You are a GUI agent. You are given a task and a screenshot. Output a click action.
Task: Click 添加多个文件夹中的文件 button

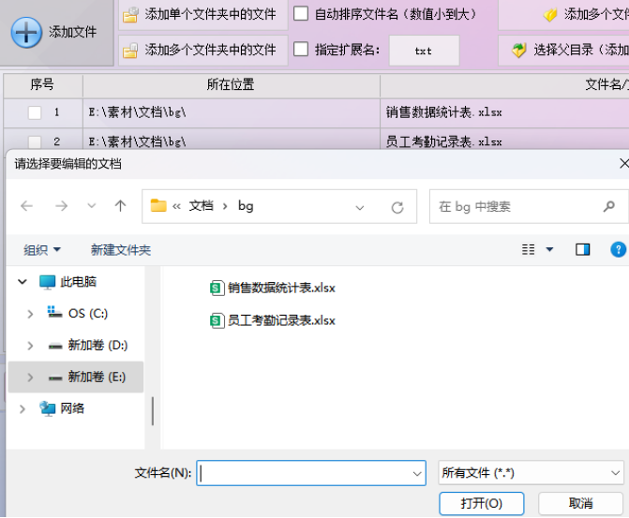203,51
